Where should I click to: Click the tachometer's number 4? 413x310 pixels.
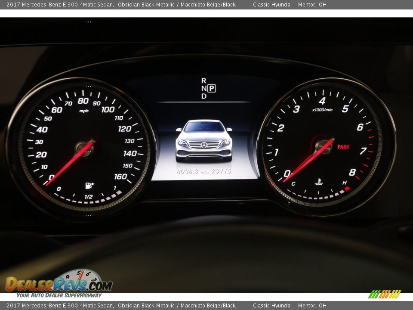click(322, 101)
